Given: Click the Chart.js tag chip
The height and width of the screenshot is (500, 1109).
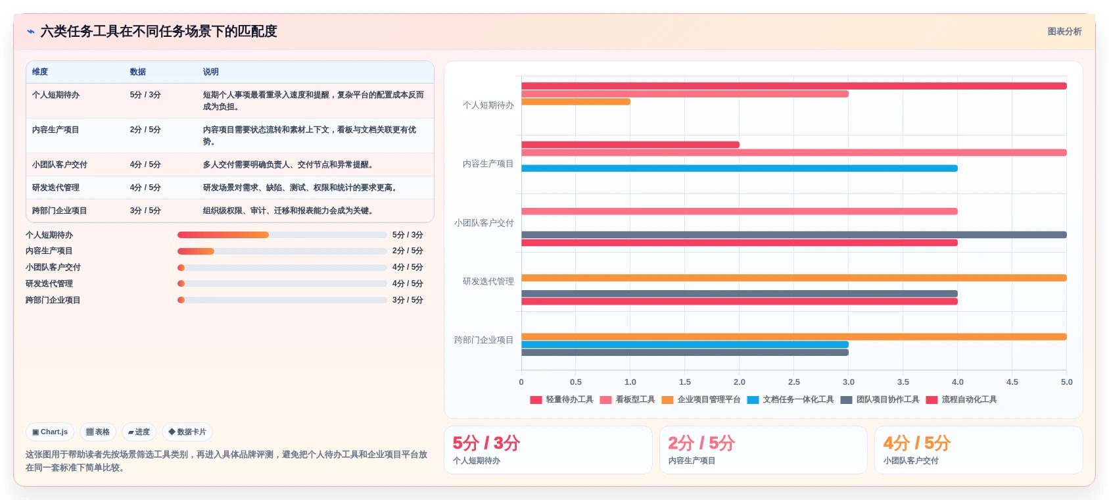Looking at the screenshot, I should (x=50, y=432).
